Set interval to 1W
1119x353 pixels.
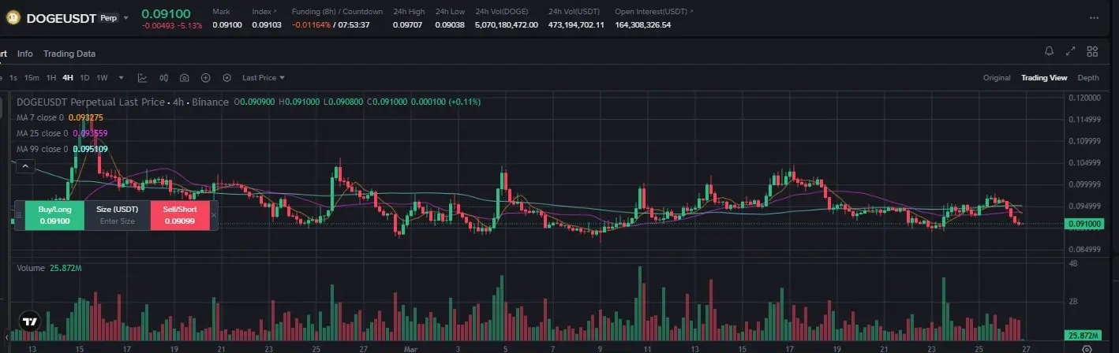click(x=102, y=78)
